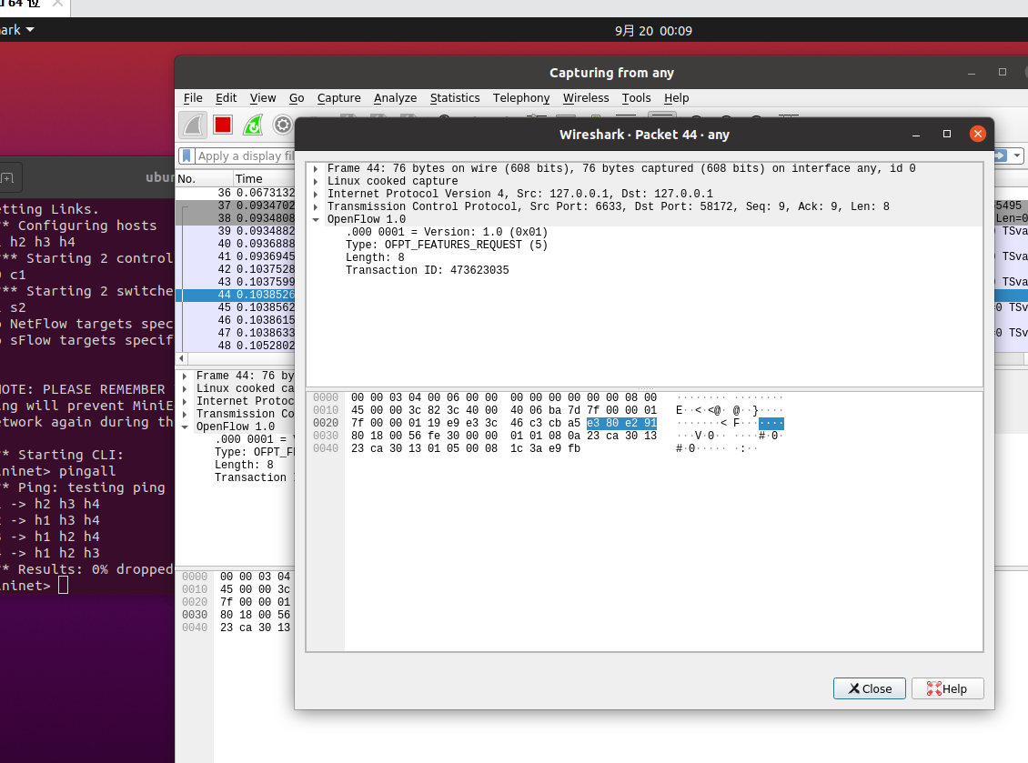Maximize the Packet 44 dialog
1028x763 pixels.
click(x=947, y=134)
